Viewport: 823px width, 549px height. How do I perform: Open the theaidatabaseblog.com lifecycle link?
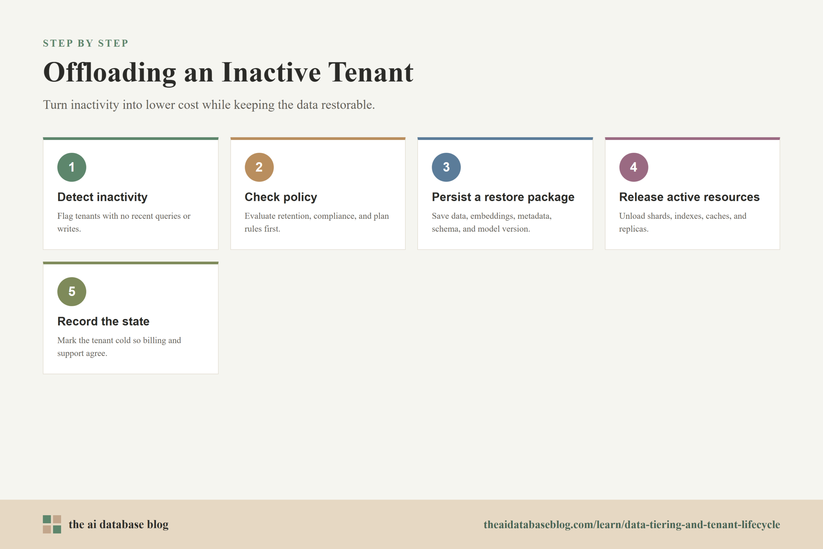point(632,524)
